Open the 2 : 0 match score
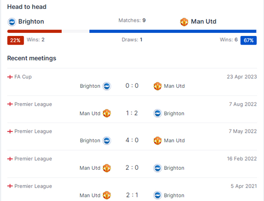 (x=132, y=168)
